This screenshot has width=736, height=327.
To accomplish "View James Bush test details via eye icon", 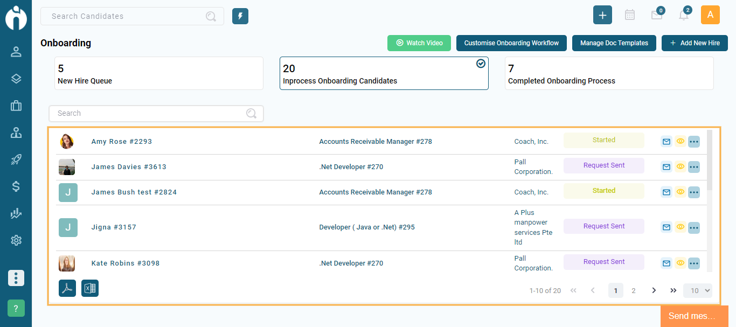I will [680, 192].
